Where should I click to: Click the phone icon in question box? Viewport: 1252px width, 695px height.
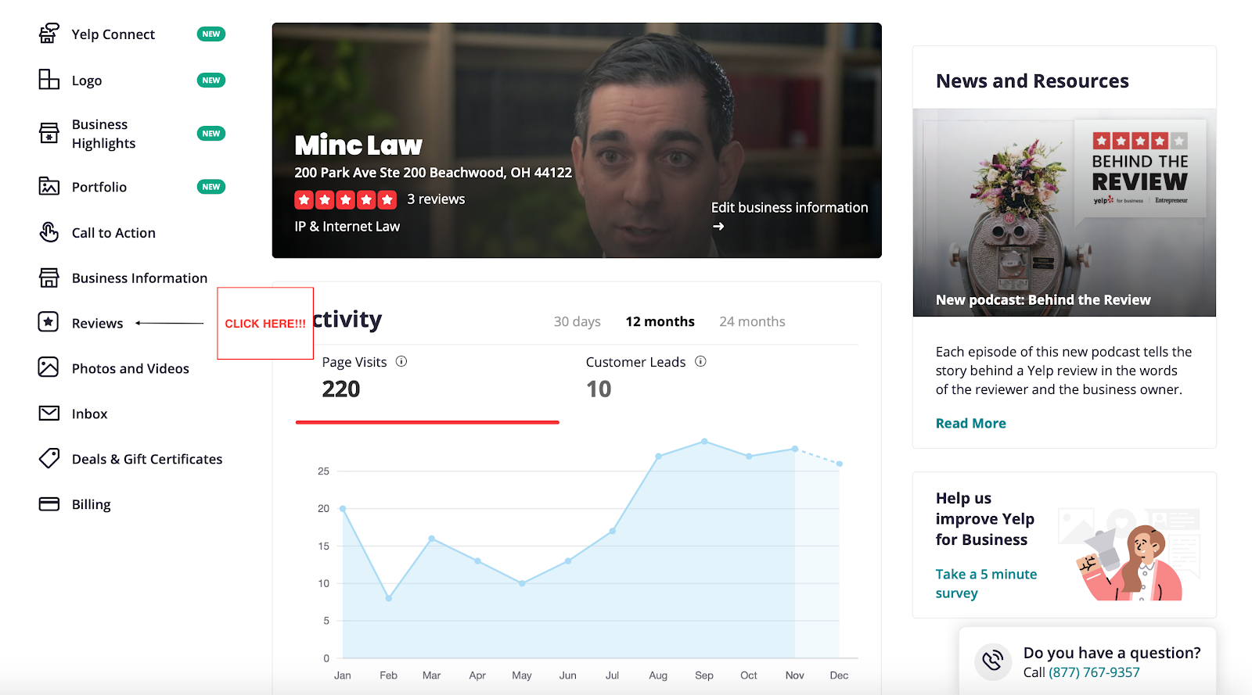click(x=993, y=661)
